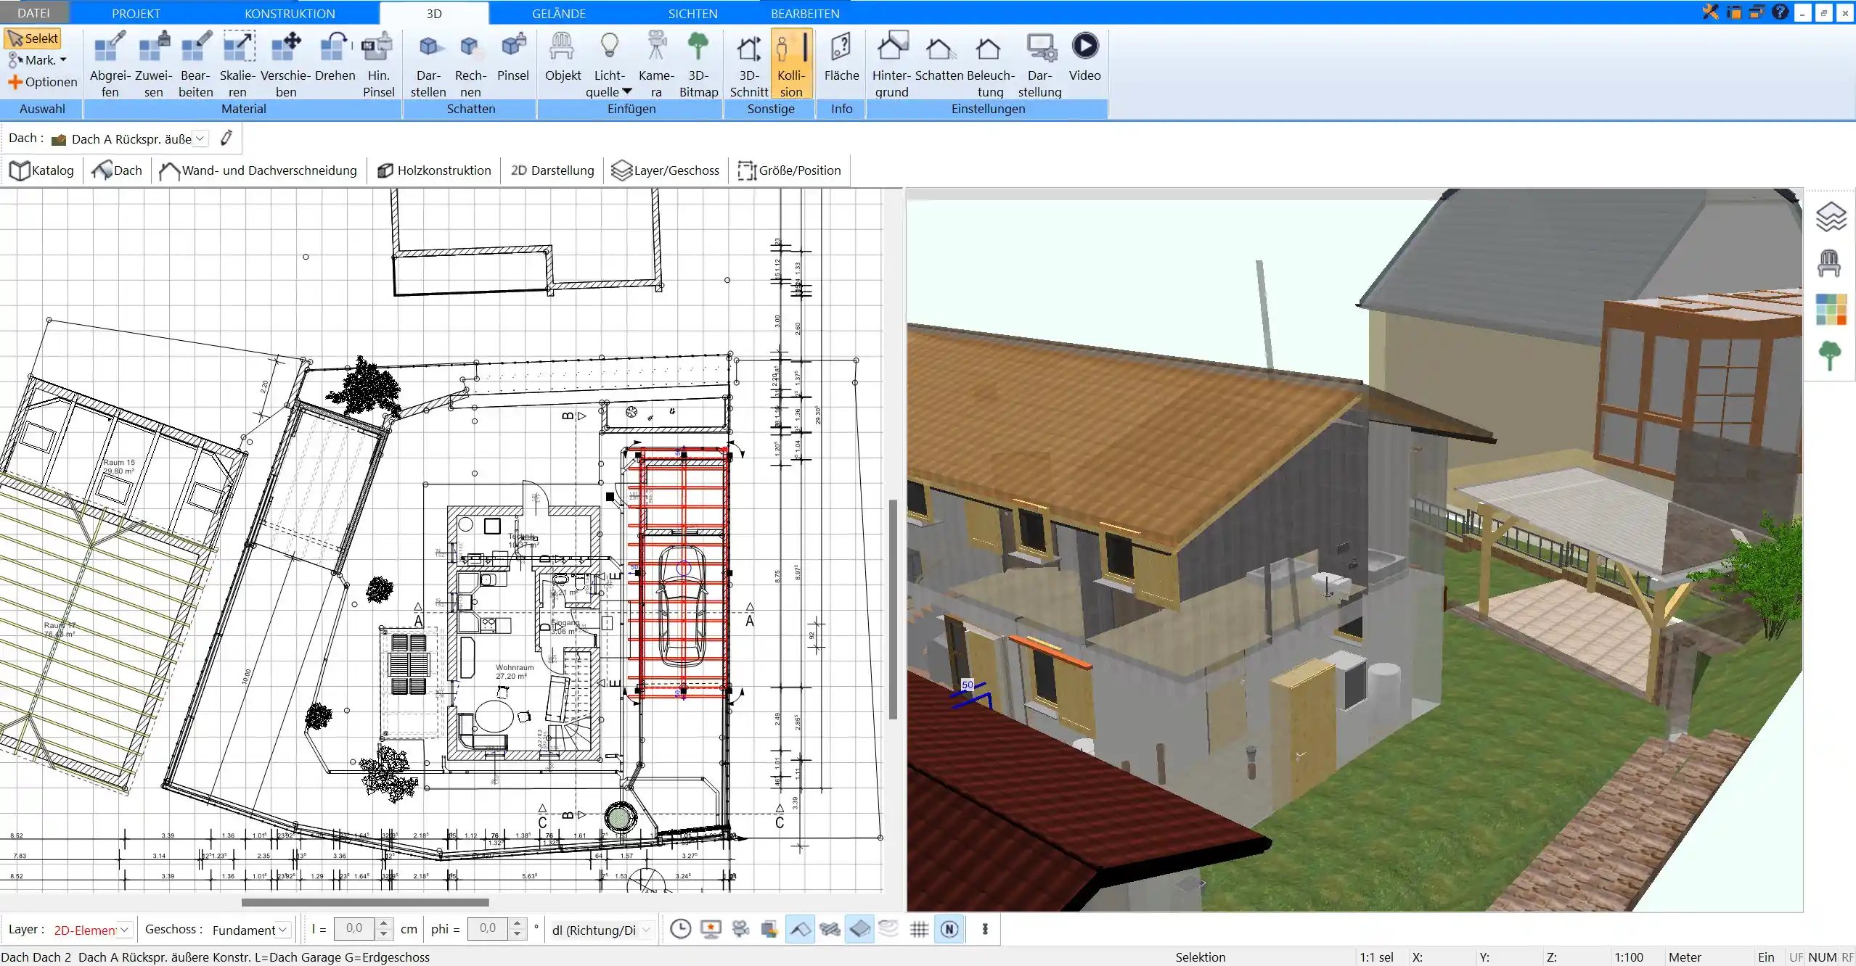Click the monitor star icon
Screen dimensions: 1856x966
(x=711, y=929)
